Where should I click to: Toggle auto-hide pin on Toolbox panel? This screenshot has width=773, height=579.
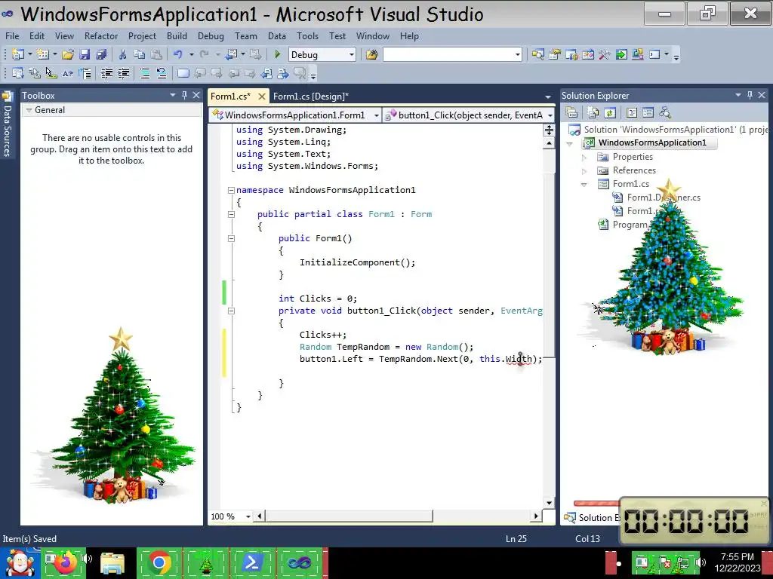(x=184, y=95)
